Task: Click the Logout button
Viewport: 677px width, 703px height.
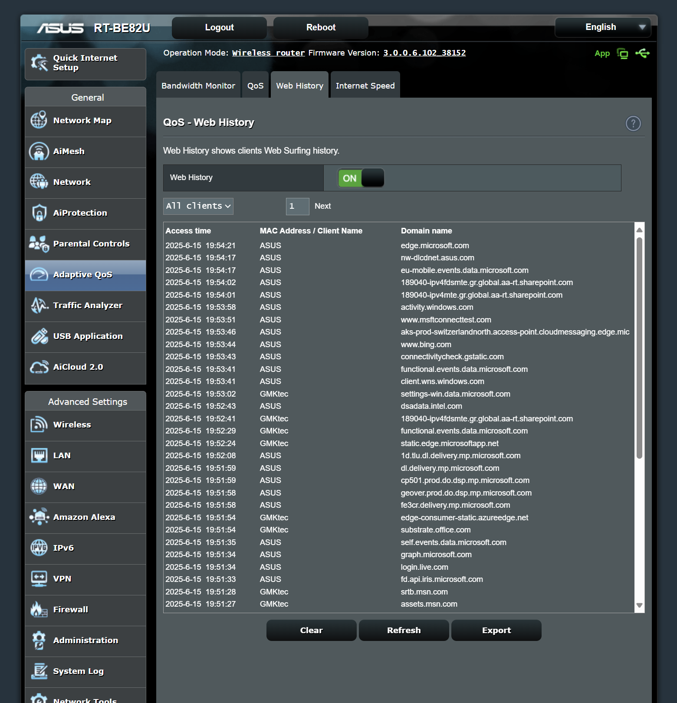Action: (219, 27)
